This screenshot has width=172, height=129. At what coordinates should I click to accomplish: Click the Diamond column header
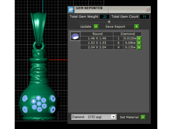(128, 34)
